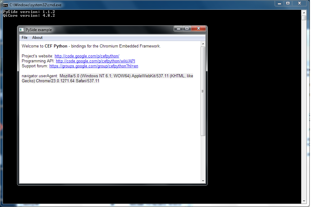
Task: Minimize the cmd.exe console window
Action: (279, 3)
